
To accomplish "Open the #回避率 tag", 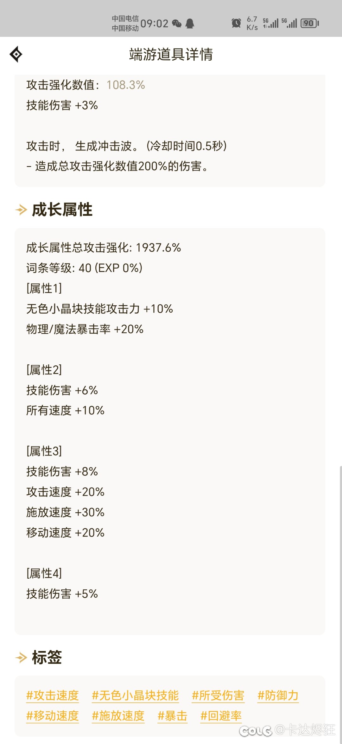I will point(221,716).
